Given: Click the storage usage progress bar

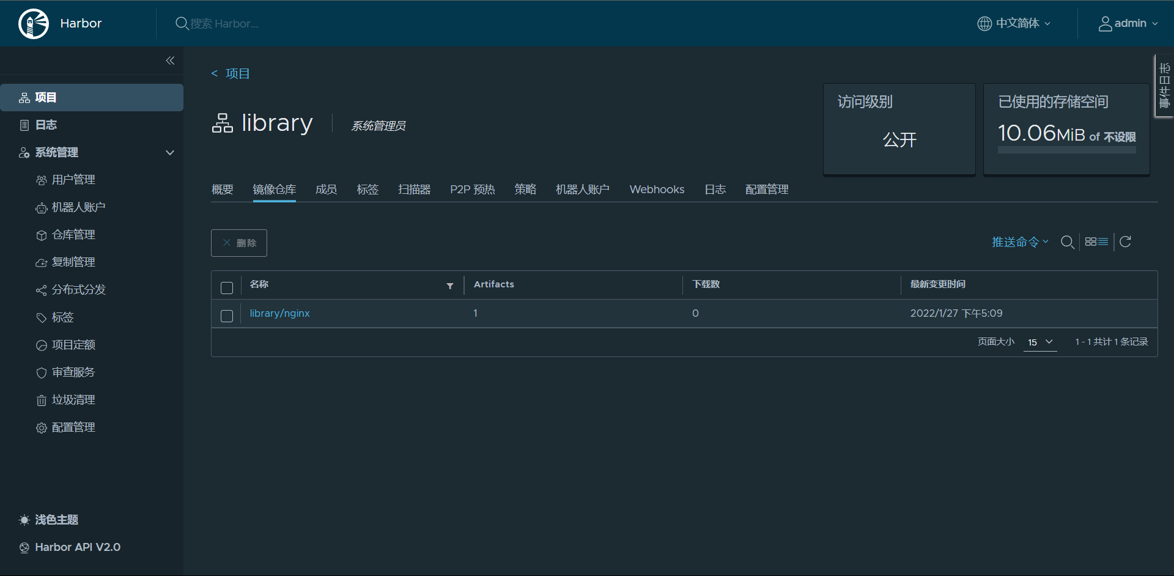Looking at the screenshot, I should point(1066,150).
